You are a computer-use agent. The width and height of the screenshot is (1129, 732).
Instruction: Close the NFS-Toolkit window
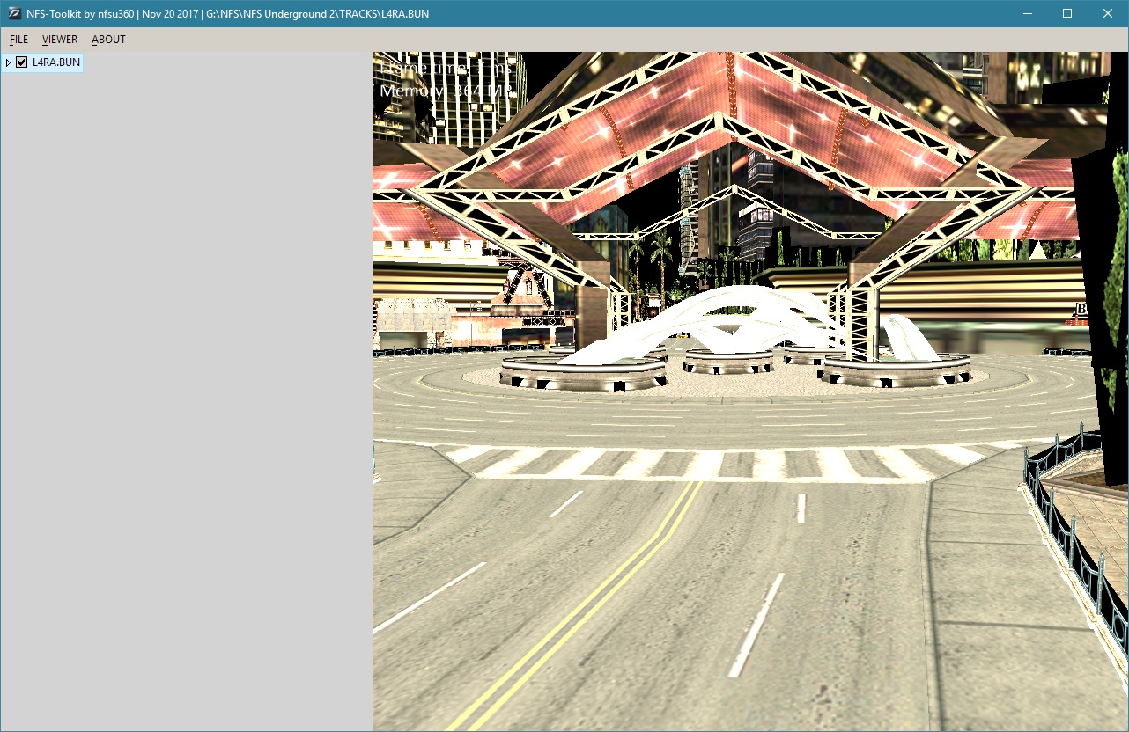[1108, 13]
